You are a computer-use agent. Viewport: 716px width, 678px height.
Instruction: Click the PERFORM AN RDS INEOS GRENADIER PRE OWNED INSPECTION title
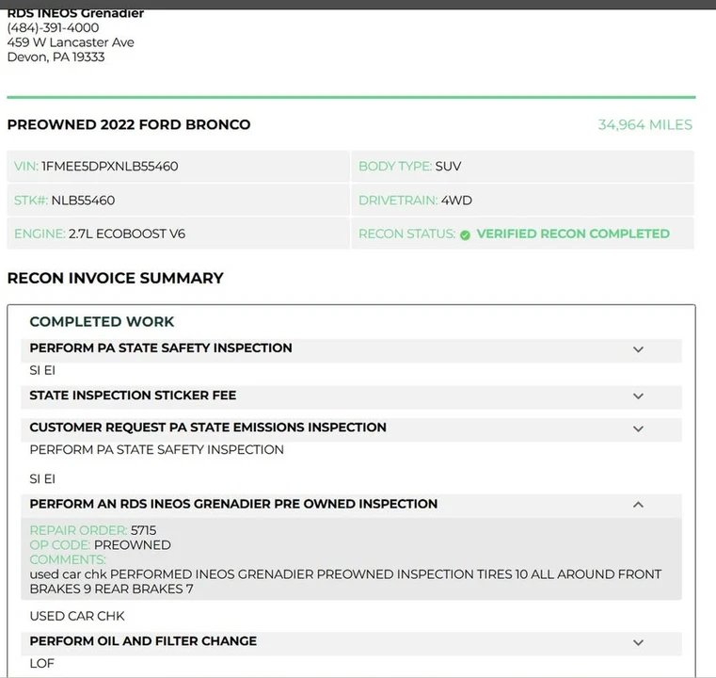pyautogui.click(x=233, y=504)
